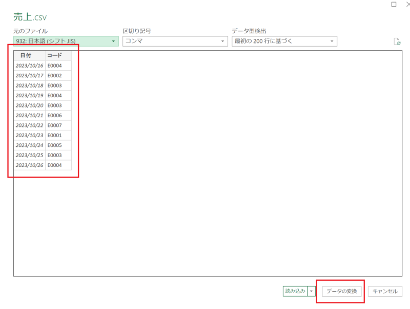Click the refresh preview file icon
Screen dimensions: 410x309
(x=397, y=42)
